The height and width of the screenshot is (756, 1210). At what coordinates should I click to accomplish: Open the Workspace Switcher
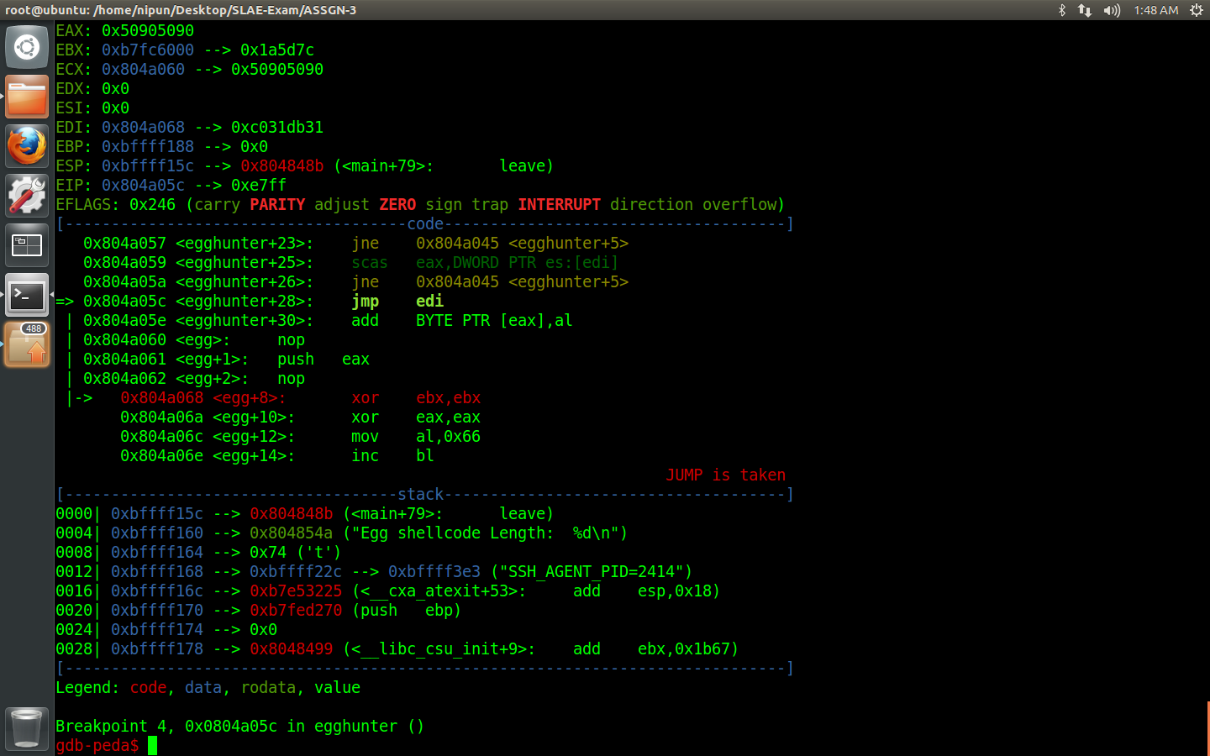click(x=26, y=244)
